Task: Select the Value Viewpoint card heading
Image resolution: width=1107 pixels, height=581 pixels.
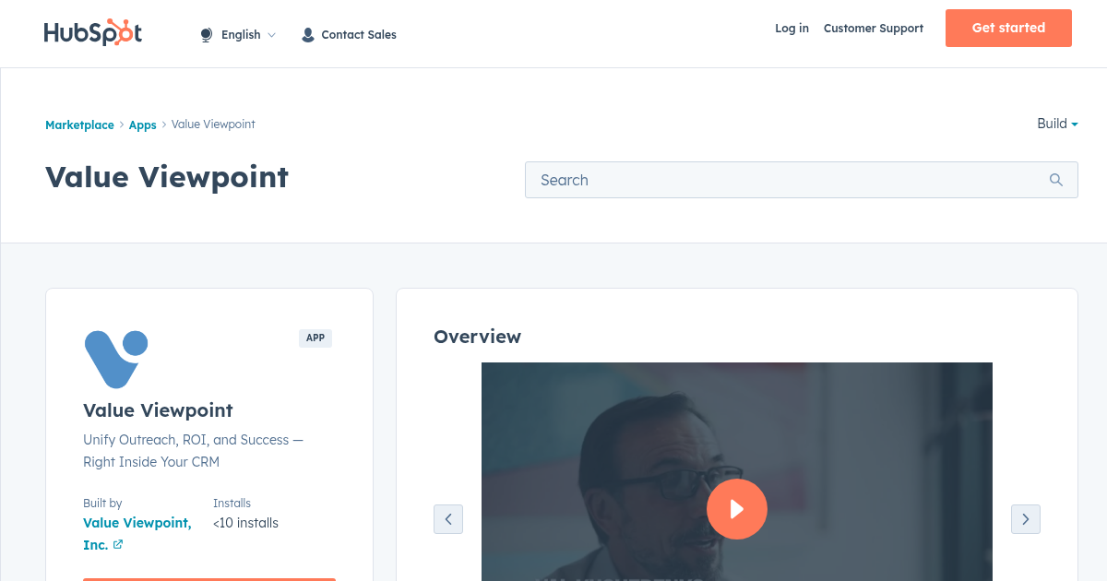Action: coord(158,410)
